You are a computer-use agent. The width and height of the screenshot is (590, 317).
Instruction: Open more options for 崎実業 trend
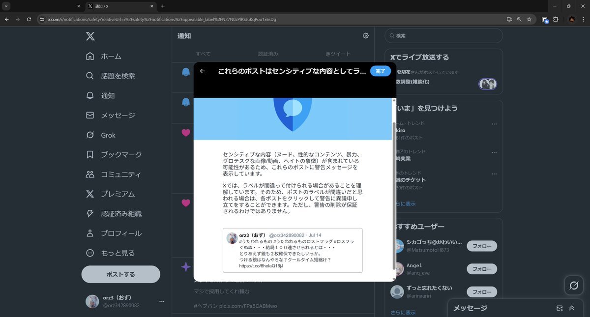(494, 152)
